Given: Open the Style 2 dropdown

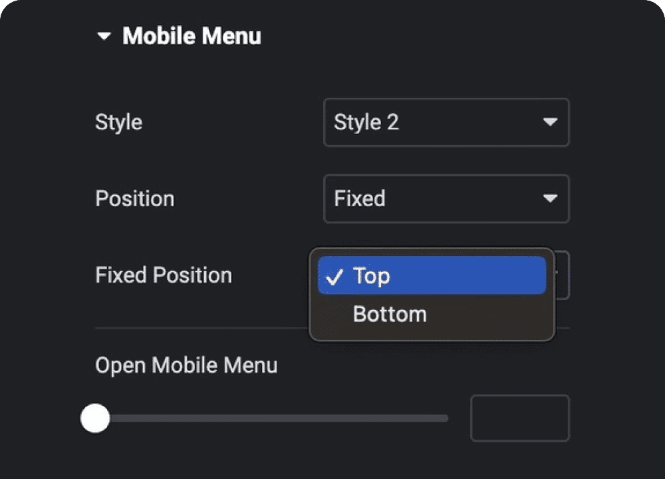Looking at the screenshot, I should (446, 122).
